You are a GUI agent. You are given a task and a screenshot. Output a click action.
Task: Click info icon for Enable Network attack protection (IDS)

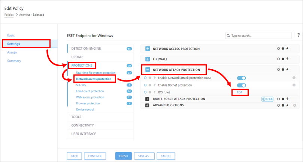pos(294,78)
